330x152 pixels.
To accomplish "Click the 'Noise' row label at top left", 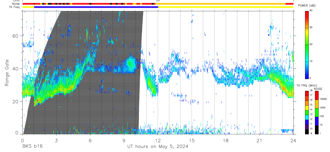I will click(16, 4).
